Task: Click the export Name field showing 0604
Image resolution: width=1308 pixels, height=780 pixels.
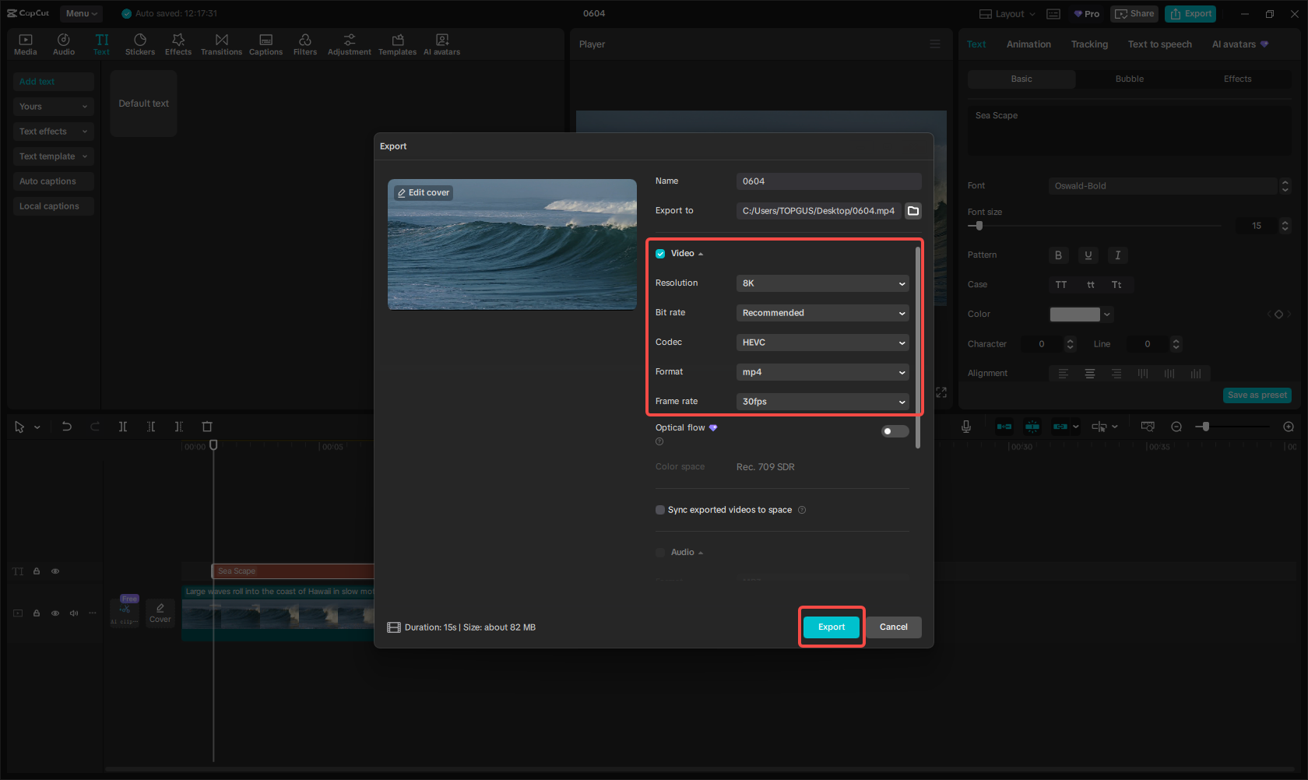Action: pyautogui.click(x=828, y=181)
